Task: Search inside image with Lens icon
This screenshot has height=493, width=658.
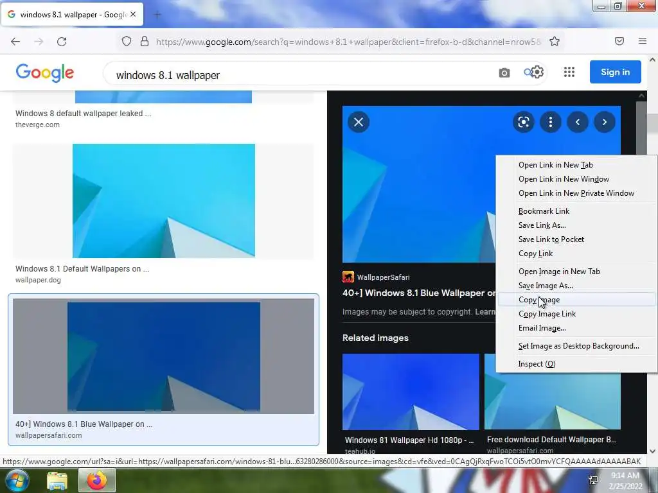Action: 523,122
